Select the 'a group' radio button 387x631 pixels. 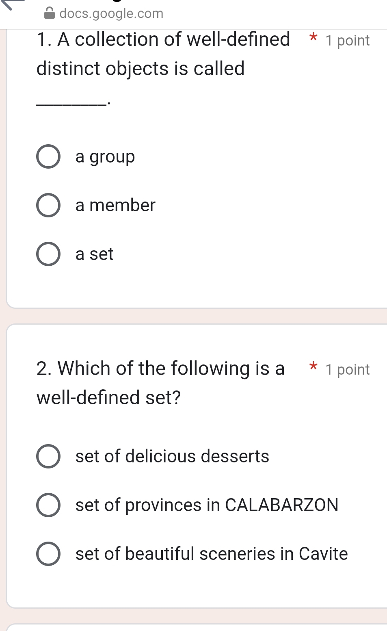coord(48,156)
